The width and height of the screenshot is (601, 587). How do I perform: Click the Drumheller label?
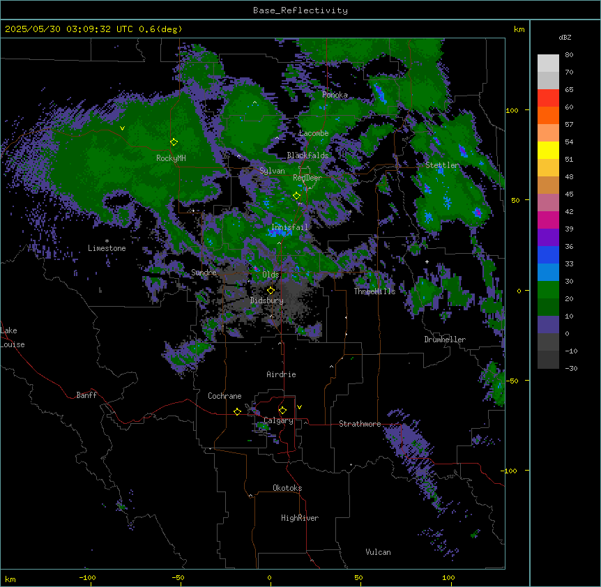(445, 340)
